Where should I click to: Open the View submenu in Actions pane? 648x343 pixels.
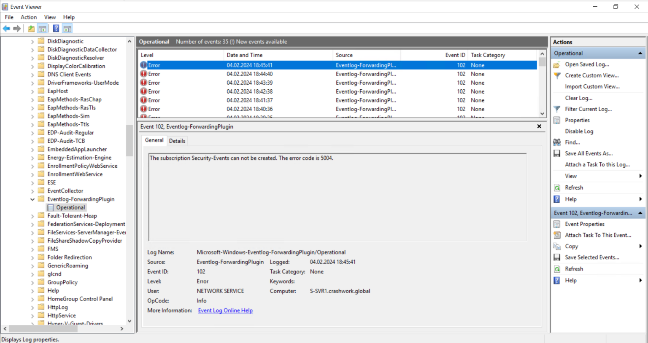point(570,176)
